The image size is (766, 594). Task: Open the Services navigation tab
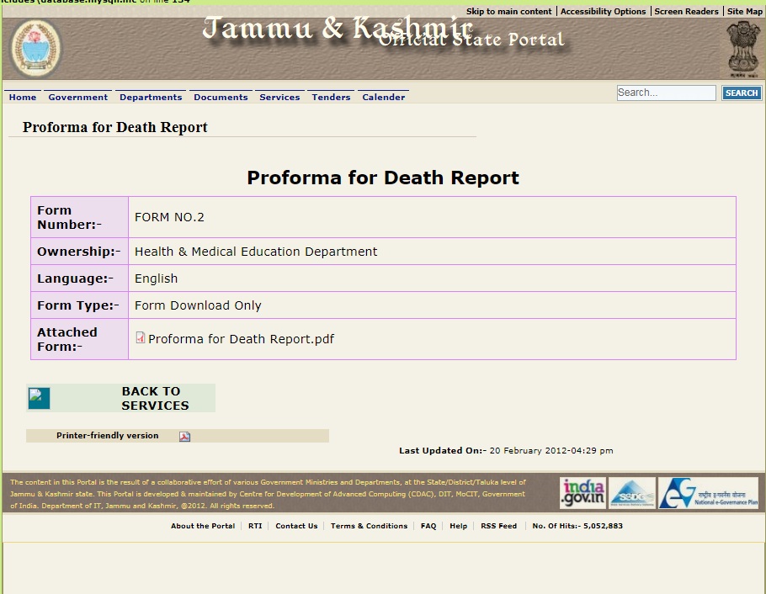click(x=279, y=97)
